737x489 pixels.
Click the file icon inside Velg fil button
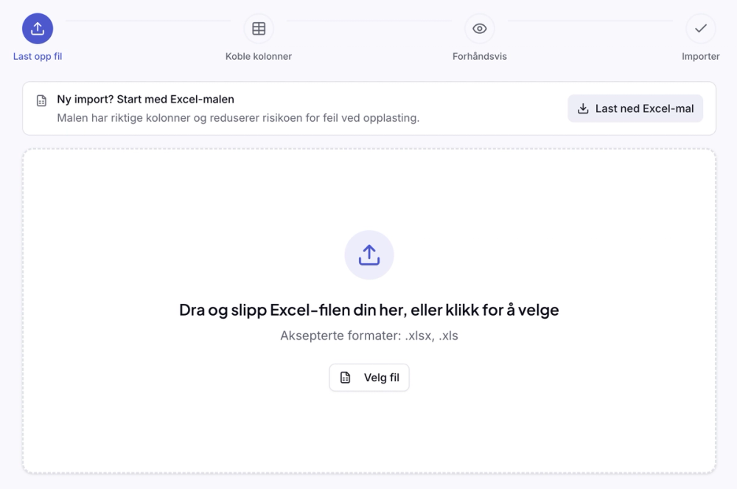click(345, 378)
